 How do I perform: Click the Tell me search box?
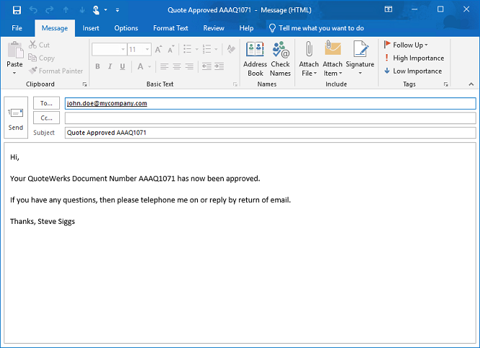tap(320, 28)
